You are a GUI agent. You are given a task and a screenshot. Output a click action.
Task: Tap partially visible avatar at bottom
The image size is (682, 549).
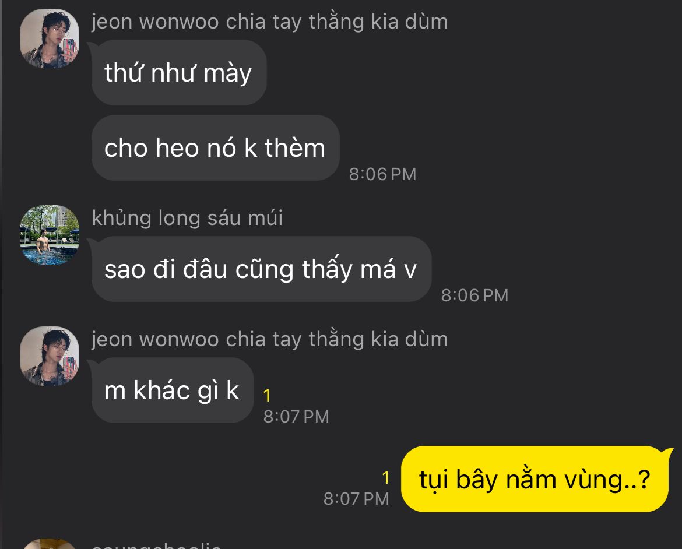(50, 544)
